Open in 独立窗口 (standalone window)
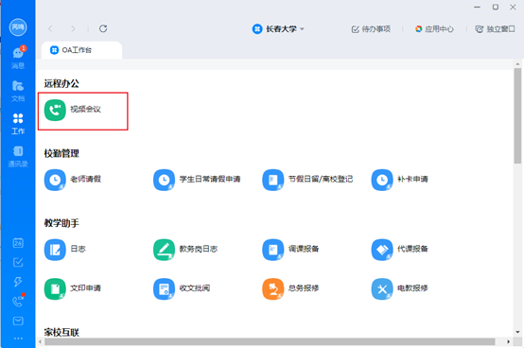 pyautogui.click(x=495, y=29)
